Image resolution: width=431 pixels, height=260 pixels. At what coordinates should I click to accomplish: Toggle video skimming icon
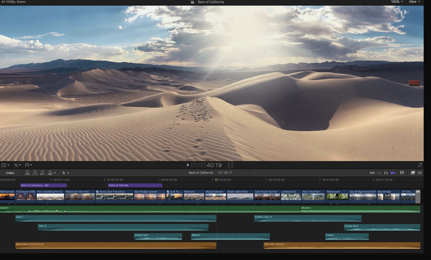[372, 173]
